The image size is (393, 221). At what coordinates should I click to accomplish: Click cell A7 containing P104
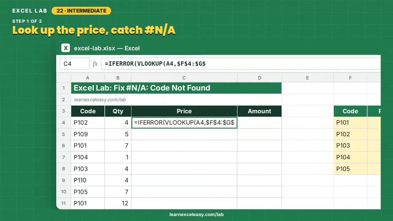(88, 157)
